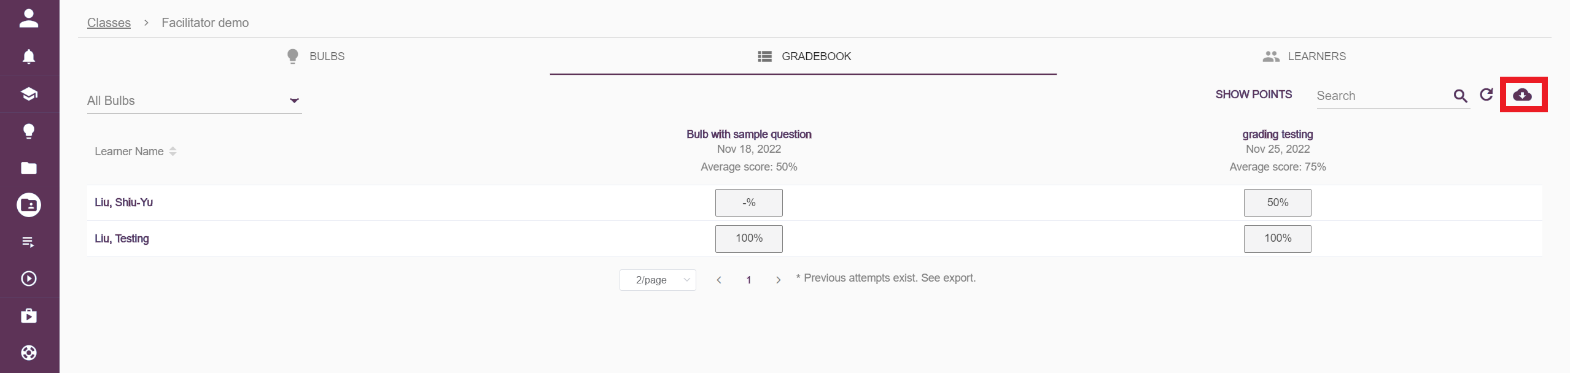
Task: Click the search magnifier icon
Action: [1460, 96]
